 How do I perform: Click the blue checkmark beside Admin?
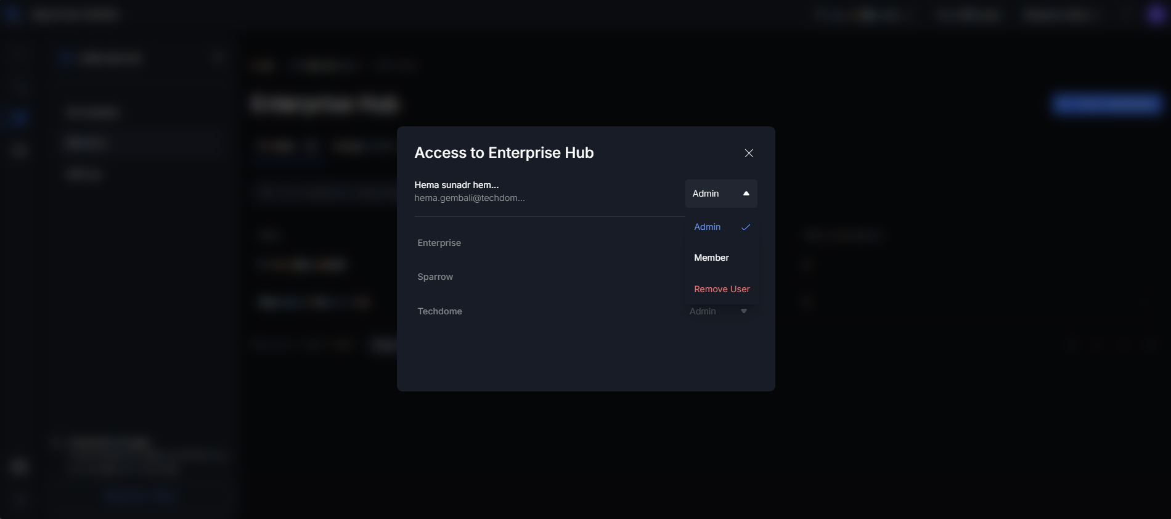click(x=746, y=227)
